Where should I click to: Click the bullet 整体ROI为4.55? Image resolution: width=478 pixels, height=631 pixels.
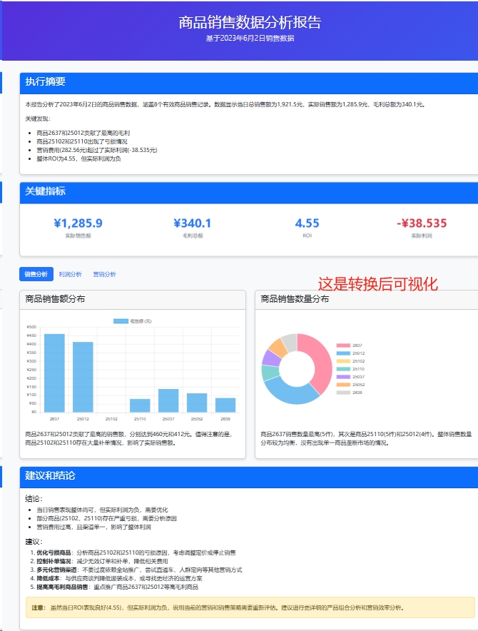coord(79,158)
